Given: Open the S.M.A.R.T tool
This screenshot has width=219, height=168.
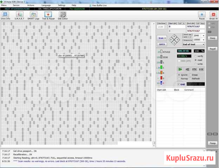Looking at the screenshot, I should (x=19, y=15).
